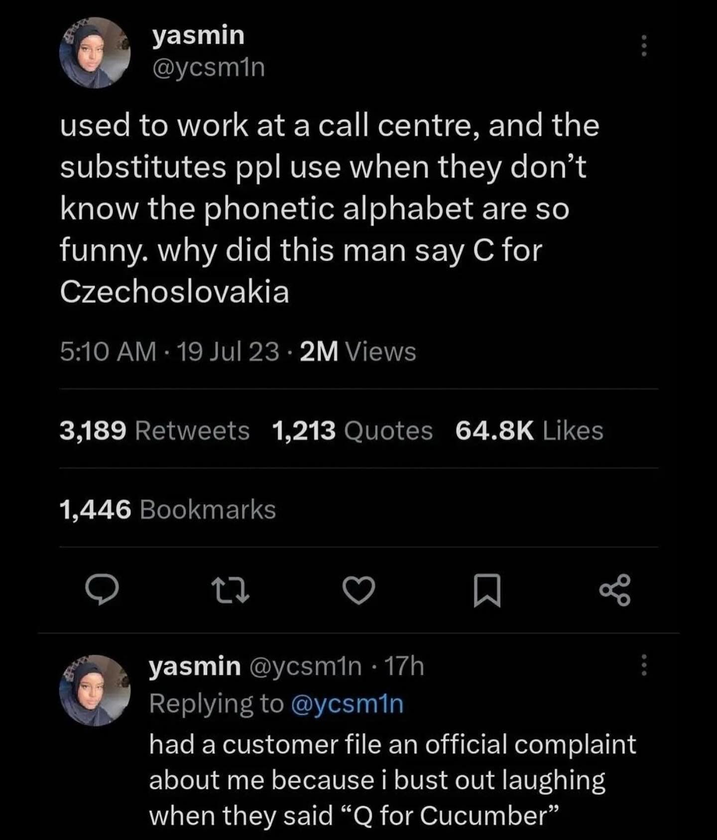Viewport: 717px width, 840px height.
Task: Open yasmin's profile picture on main tweet
Action: [x=95, y=53]
